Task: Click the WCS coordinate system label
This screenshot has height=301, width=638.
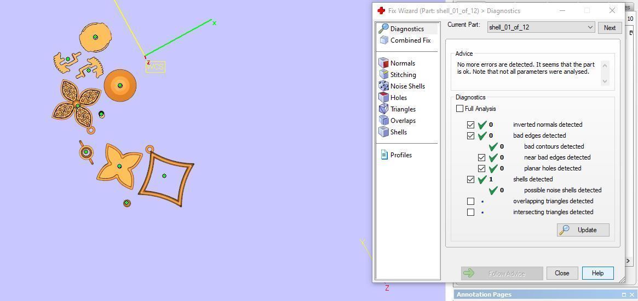Action: pos(155,67)
